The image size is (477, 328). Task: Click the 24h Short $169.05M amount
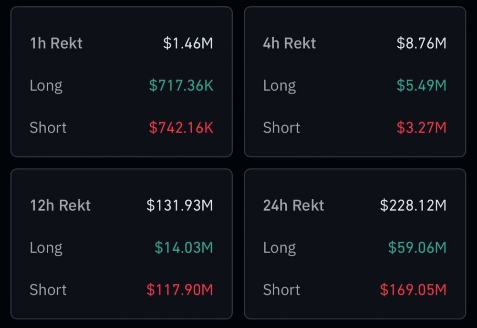(x=413, y=289)
